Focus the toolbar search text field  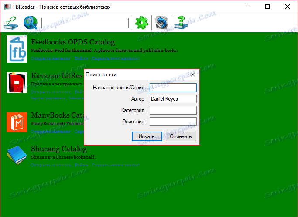tap(85, 23)
